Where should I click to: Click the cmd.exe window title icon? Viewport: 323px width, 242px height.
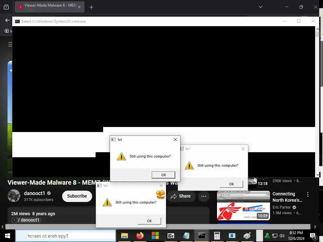point(17,21)
